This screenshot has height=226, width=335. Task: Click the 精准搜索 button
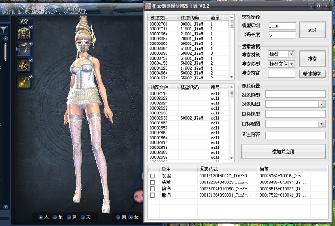(312, 74)
